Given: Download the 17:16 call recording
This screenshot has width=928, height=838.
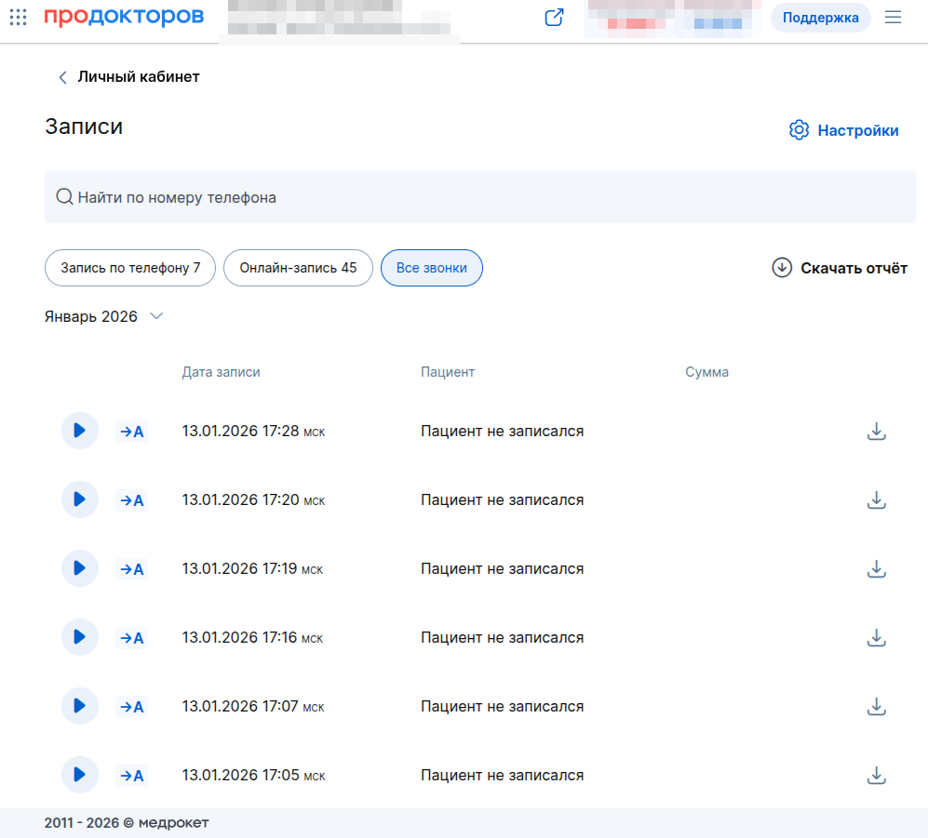Looking at the screenshot, I should [875, 638].
